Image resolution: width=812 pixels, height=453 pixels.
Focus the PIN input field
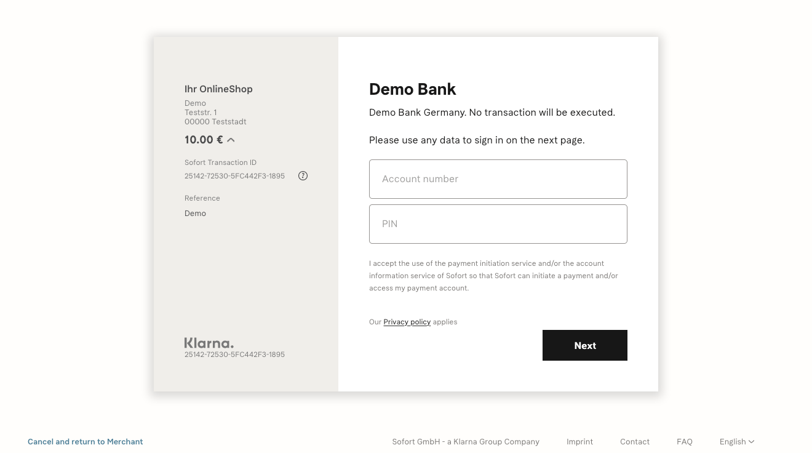point(498,224)
